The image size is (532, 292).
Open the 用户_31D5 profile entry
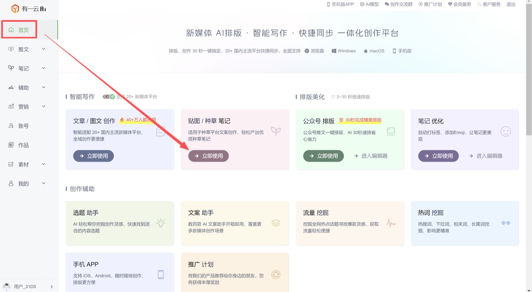pos(28,286)
